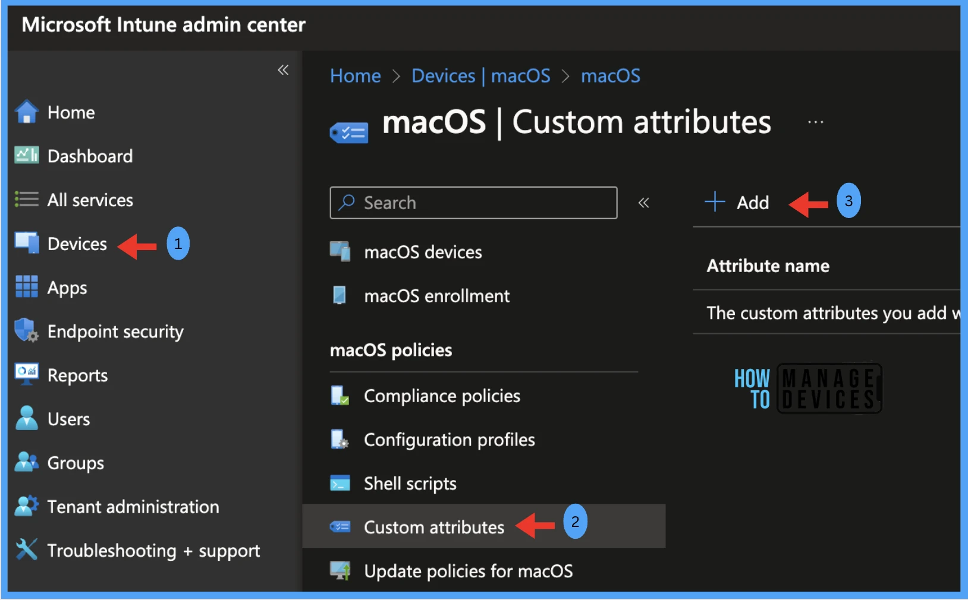This screenshot has width=968, height=600.
Task: Click the Reports icon in sidebar
Action: 26,374
